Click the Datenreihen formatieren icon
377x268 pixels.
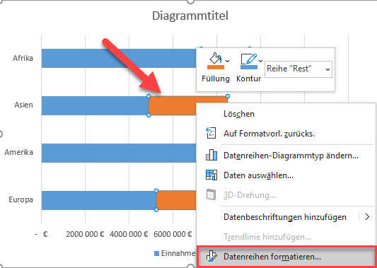[211, 256]
